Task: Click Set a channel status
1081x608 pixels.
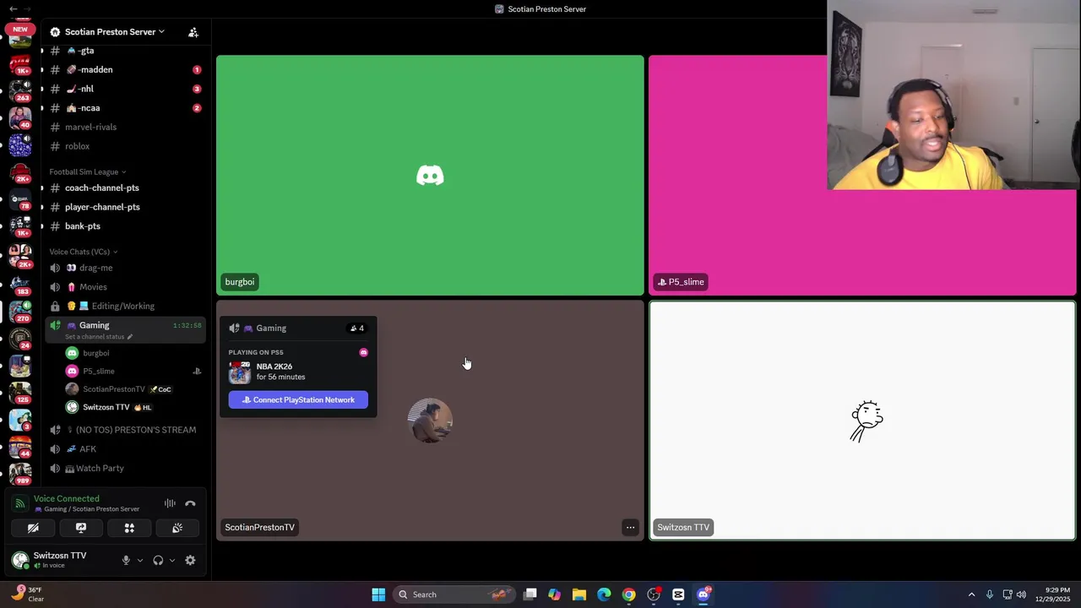Action: point(95,337)
